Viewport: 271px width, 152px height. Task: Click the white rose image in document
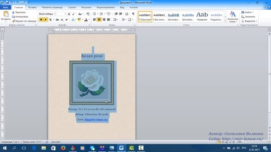tap(91, 83)
